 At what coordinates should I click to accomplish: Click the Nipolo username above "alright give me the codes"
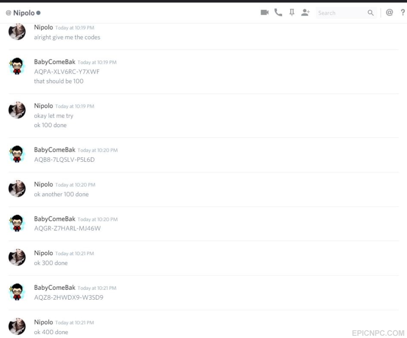[43, 27]
